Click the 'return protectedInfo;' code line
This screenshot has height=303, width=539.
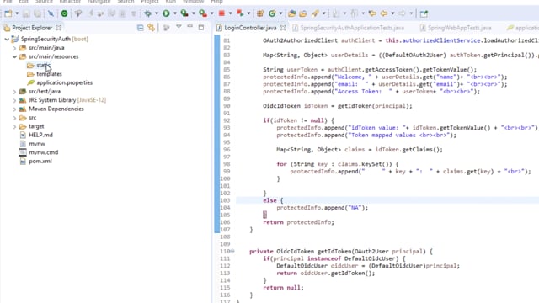click(x=298, y=222)
